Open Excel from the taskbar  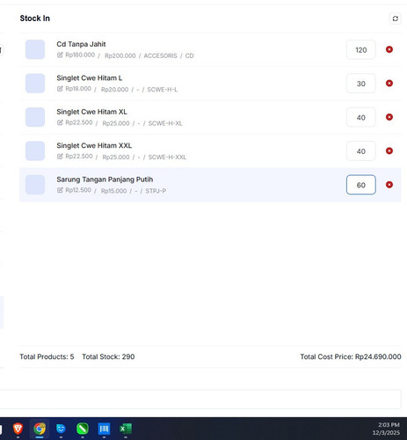tap(126, 429)
